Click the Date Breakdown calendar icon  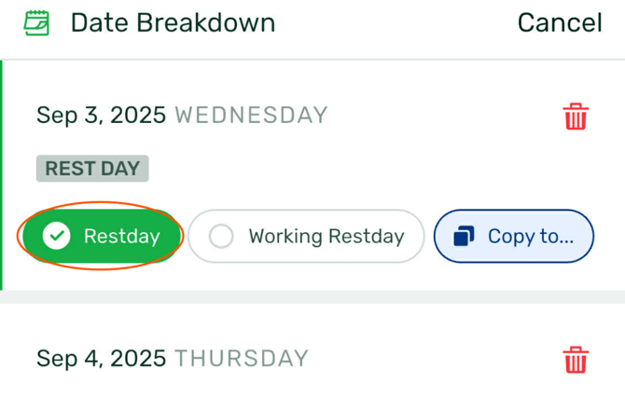pyautogui.click(x=36, y=22)
